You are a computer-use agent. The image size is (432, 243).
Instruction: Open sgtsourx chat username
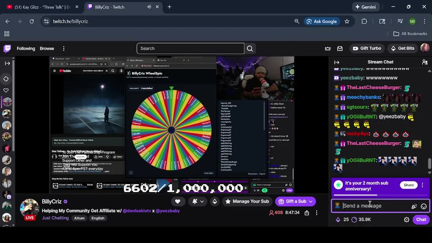click(357, 107)
